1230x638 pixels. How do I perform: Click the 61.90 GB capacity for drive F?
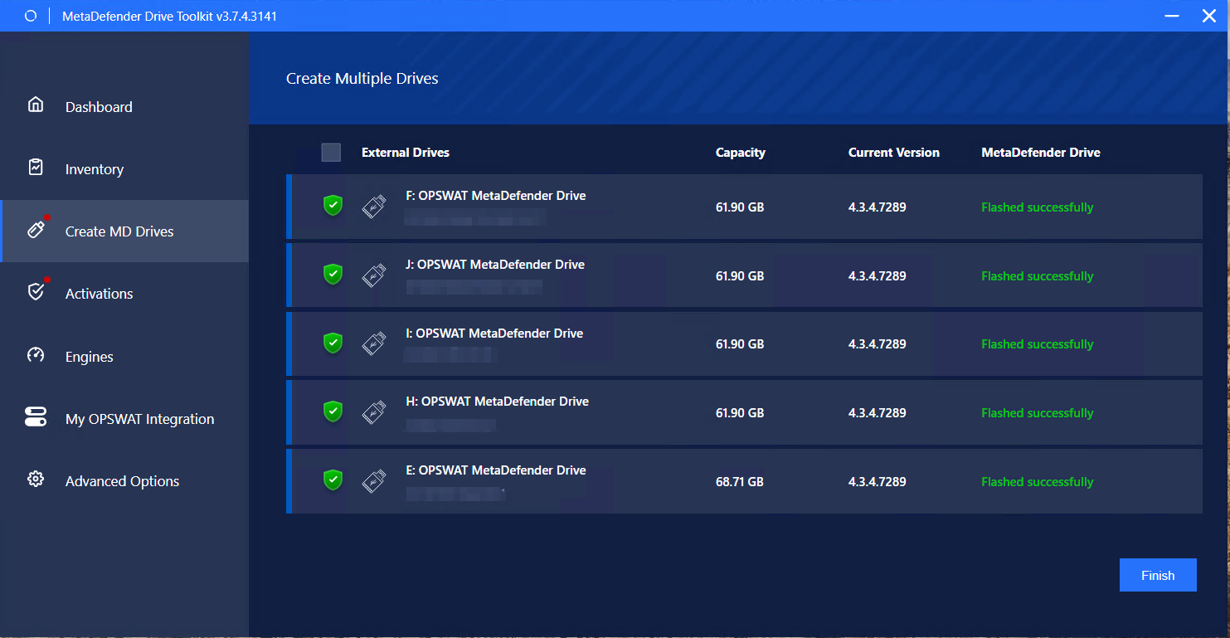[x=740, y=207]
